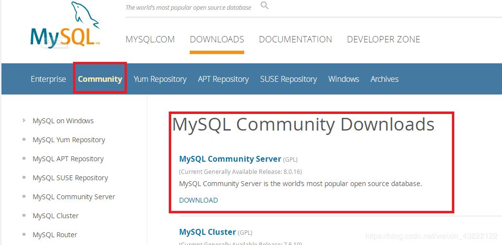Open the Windows downloads section
The image size is (502, 245).
pyautogui.click(x=343, y=79)
